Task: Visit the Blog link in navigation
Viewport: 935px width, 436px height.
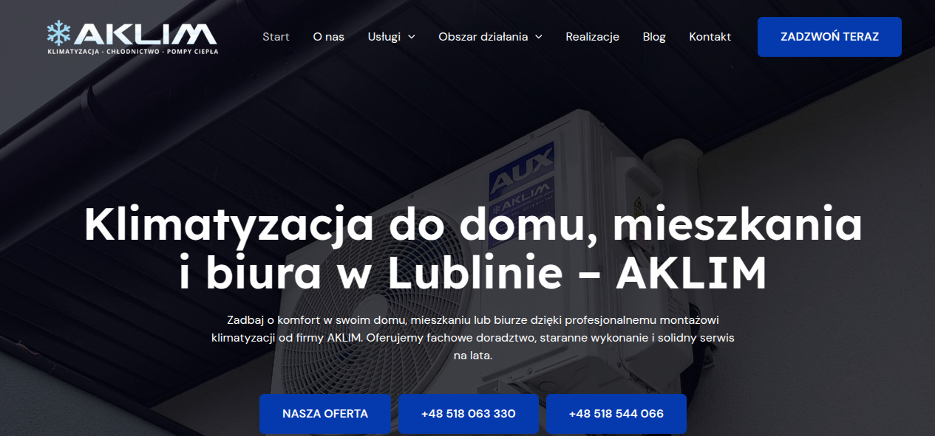Action: pos(654,36)
